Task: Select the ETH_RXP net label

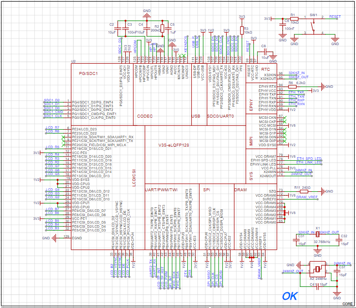Action: pos(296,100)
